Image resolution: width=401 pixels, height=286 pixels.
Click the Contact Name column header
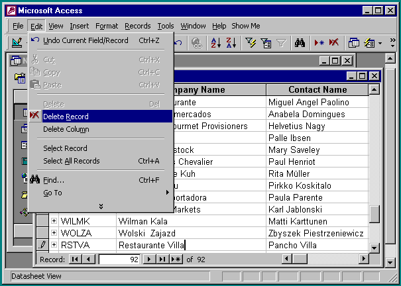(x=317, y=90)
